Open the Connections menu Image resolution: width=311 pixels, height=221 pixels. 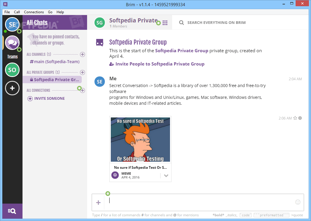pos(34,12)
